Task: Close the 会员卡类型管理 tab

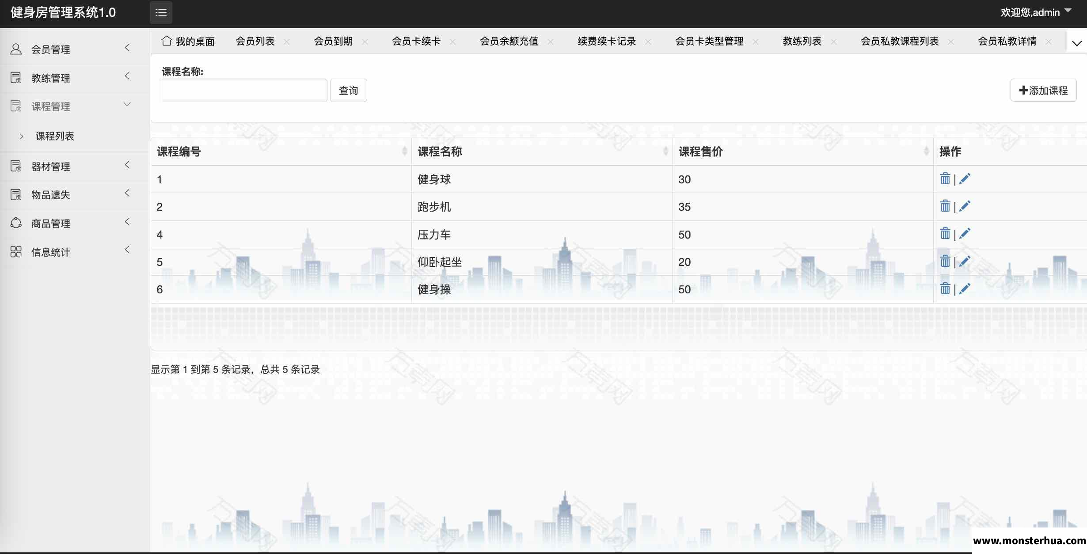Action: click(x=756, y=42)
